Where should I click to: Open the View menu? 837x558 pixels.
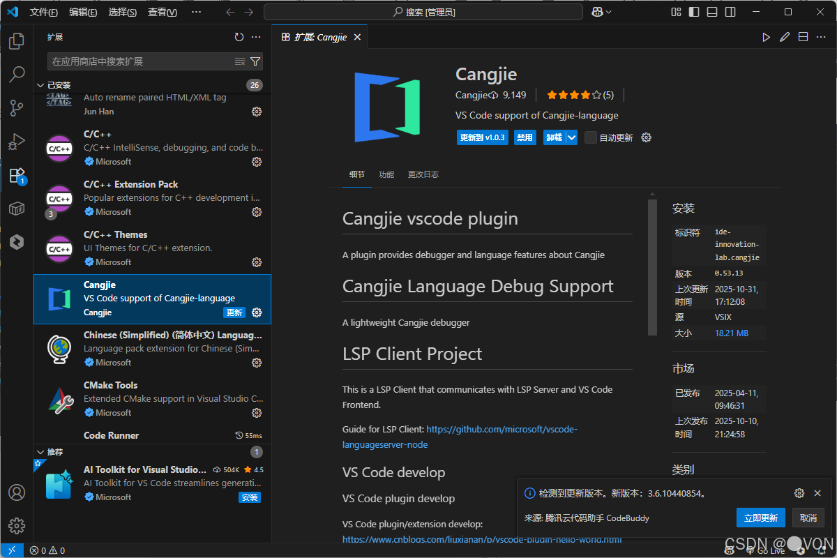tap(163, 12)
